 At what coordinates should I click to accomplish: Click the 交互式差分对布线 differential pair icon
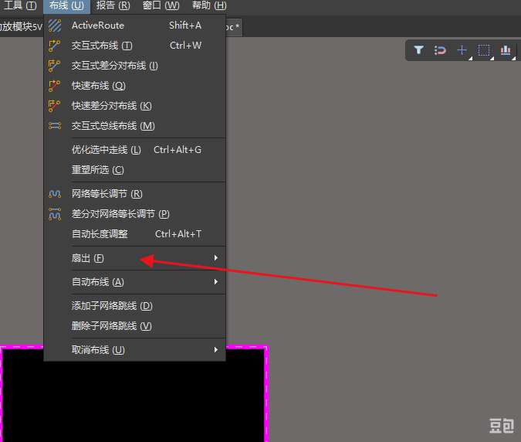pyautogui.click(x=55, y=66)
